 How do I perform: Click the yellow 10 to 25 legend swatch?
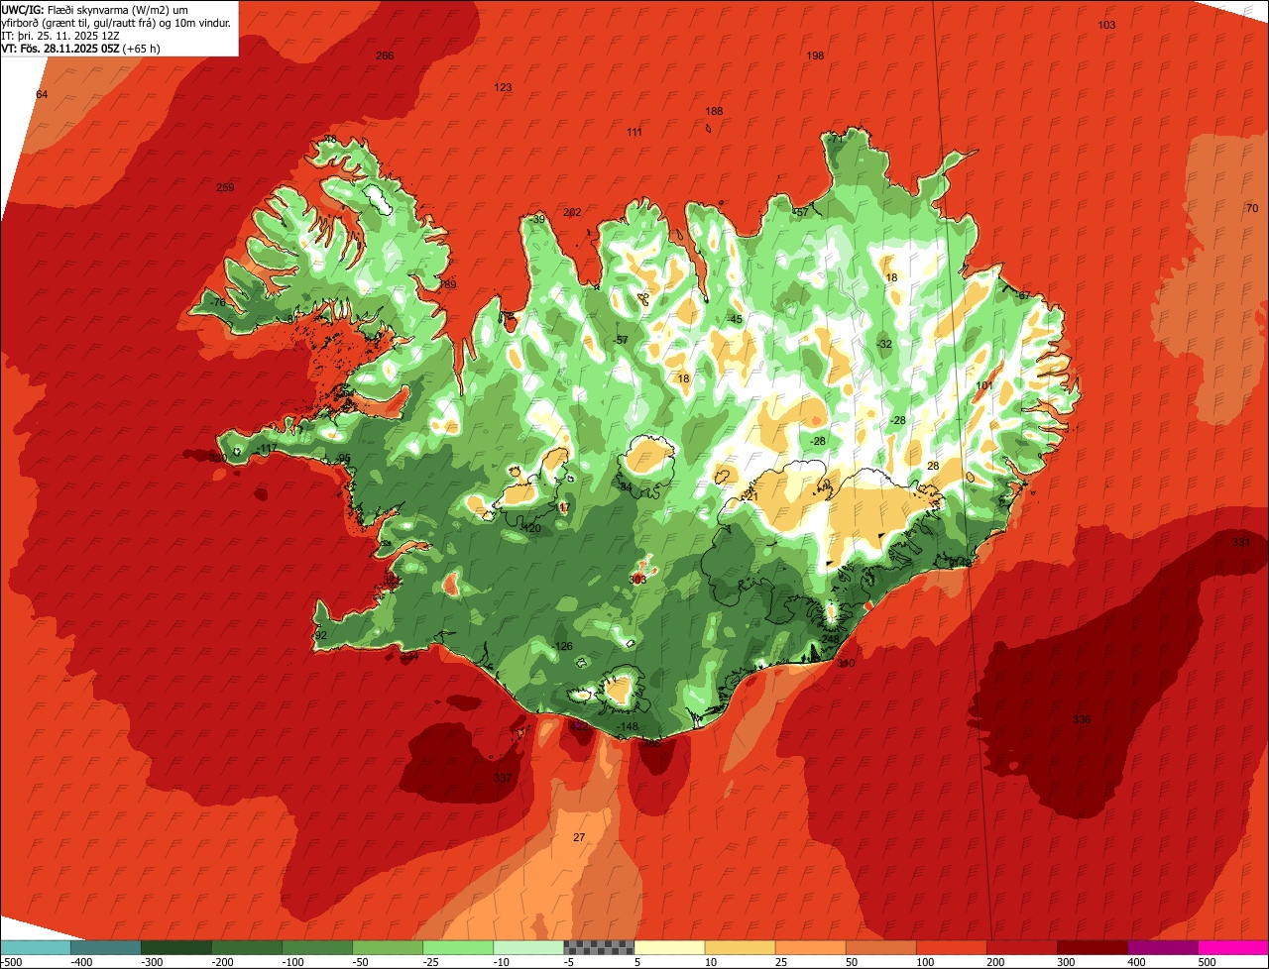[x=740, y=946]
